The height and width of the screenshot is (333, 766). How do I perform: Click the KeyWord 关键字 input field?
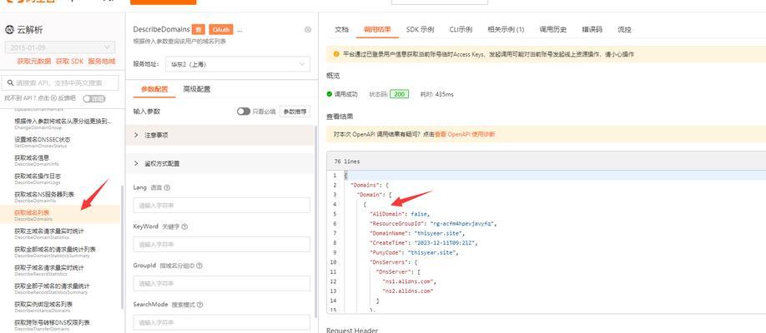(221, 244)
